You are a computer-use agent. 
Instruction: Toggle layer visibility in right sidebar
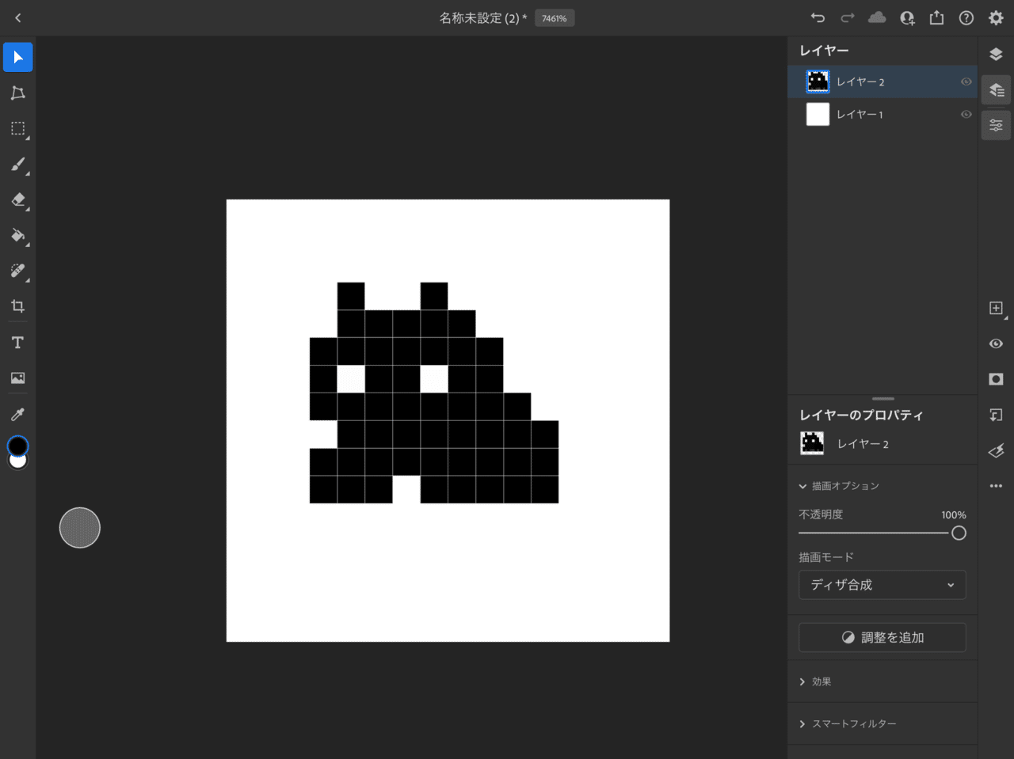click(x=996, y=343)
